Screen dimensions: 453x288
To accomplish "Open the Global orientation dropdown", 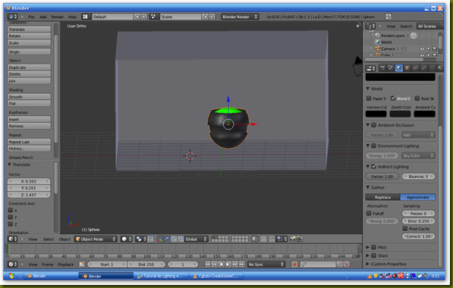I will (x=197, y=239).
